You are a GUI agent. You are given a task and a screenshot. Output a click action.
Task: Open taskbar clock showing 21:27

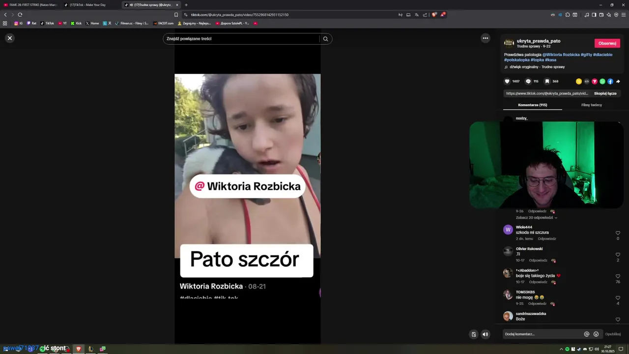pos(608,349)
